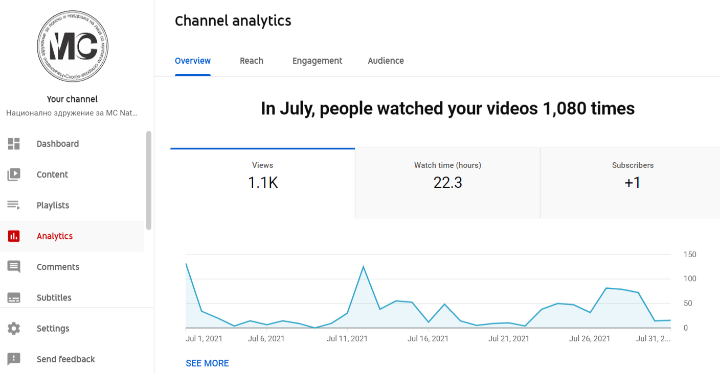Click the Playlists list icon

coord(14,205)
